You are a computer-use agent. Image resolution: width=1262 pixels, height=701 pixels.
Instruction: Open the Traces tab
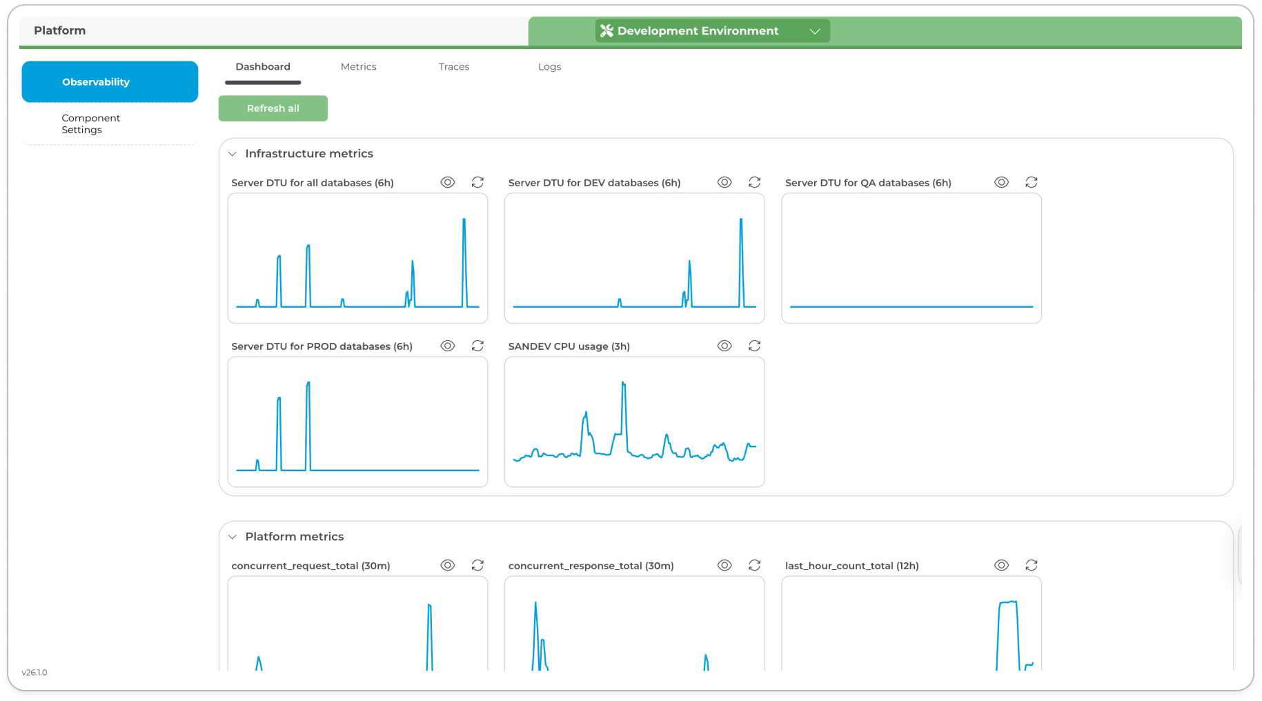pyautogui.click(x=453, y=67)
